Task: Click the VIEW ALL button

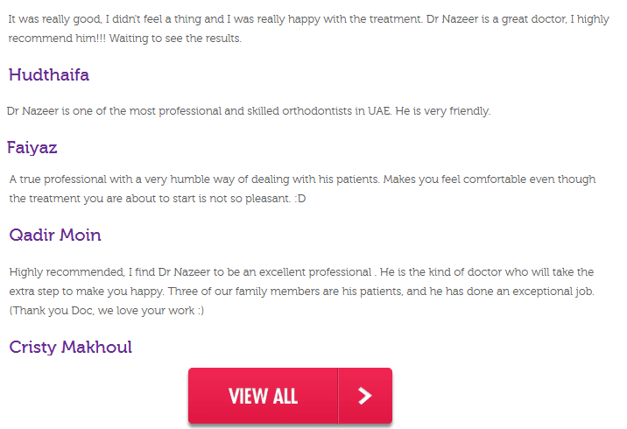Action: click(x=290, y=396)
